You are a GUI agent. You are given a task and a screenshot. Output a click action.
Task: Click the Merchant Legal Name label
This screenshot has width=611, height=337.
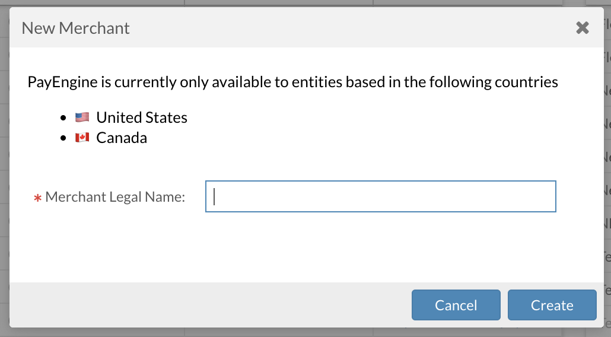coord(115,197)
